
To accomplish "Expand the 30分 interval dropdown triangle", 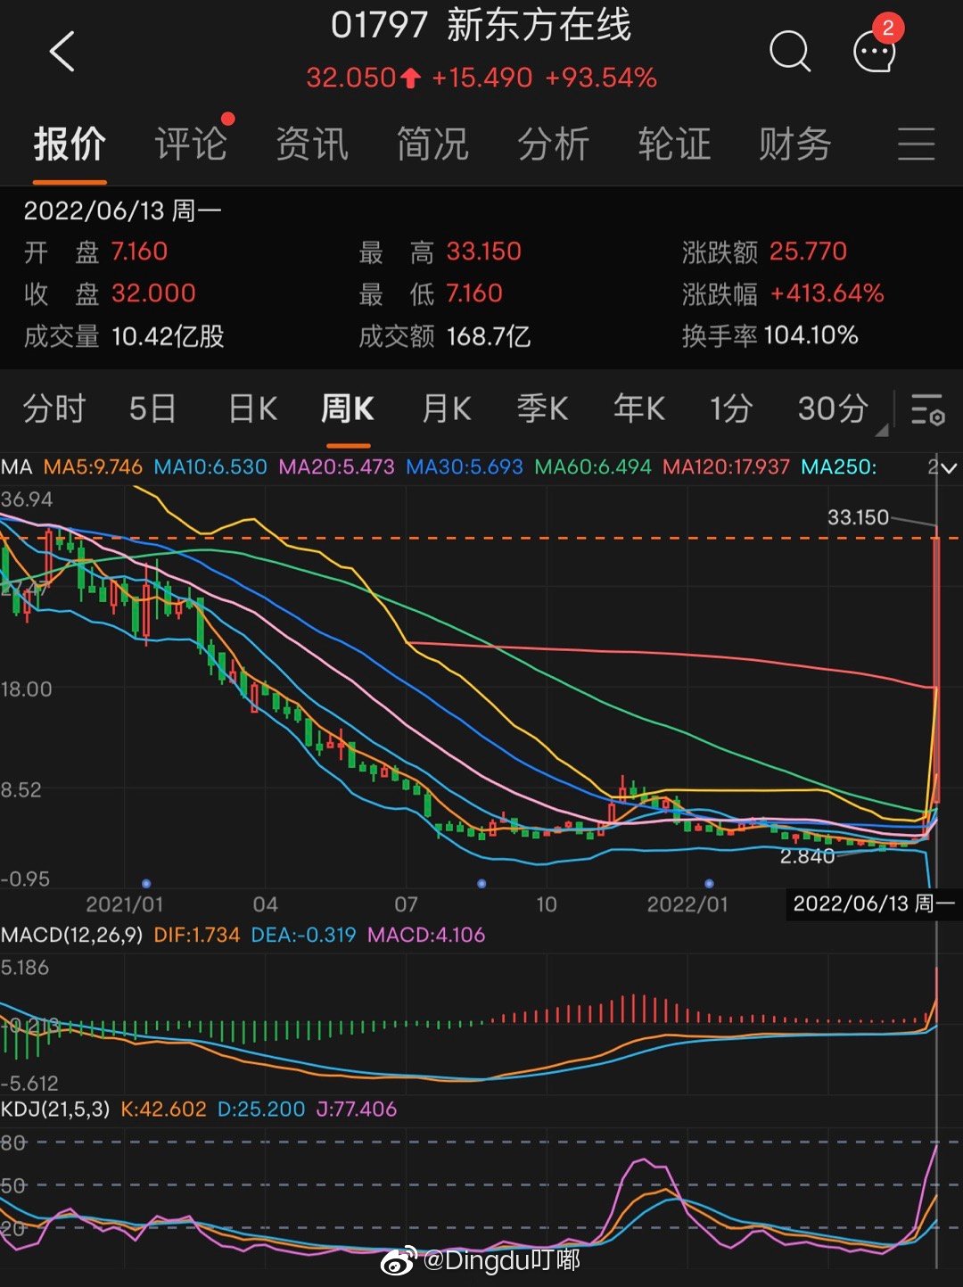I will 881,430.
